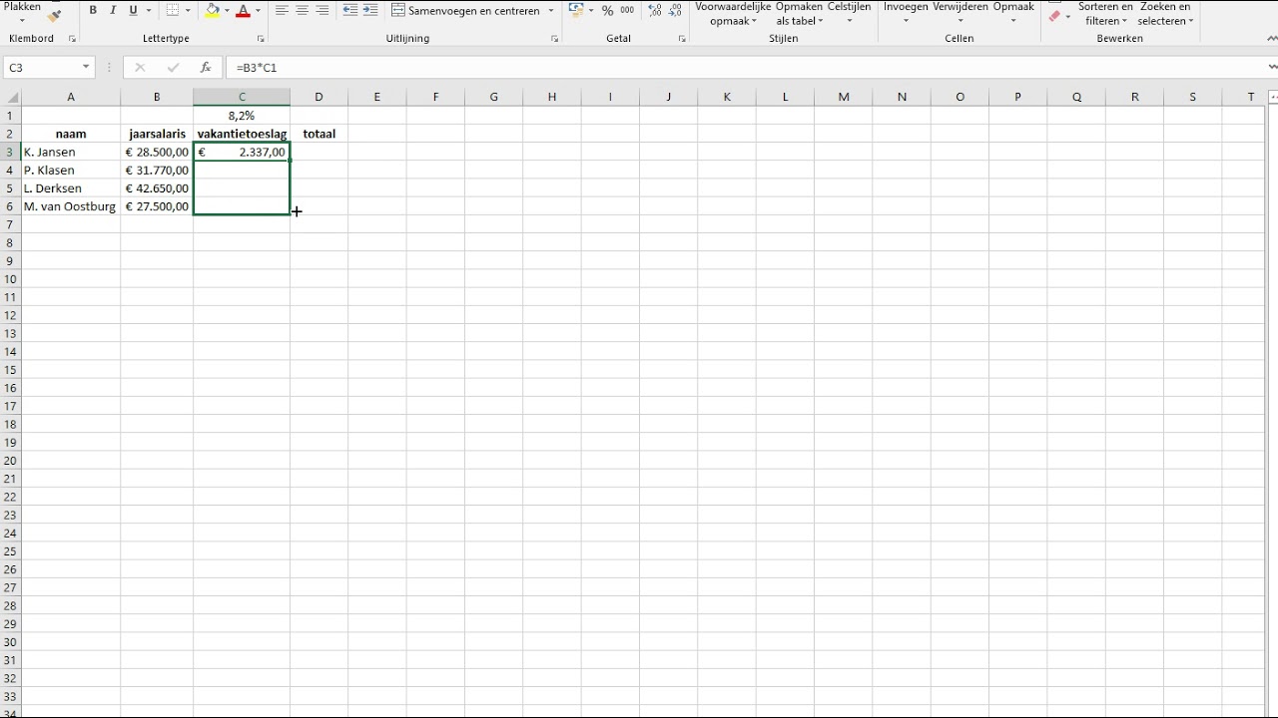
Task: Open the Name Box dropdown arrow
Action: (87, 68)
